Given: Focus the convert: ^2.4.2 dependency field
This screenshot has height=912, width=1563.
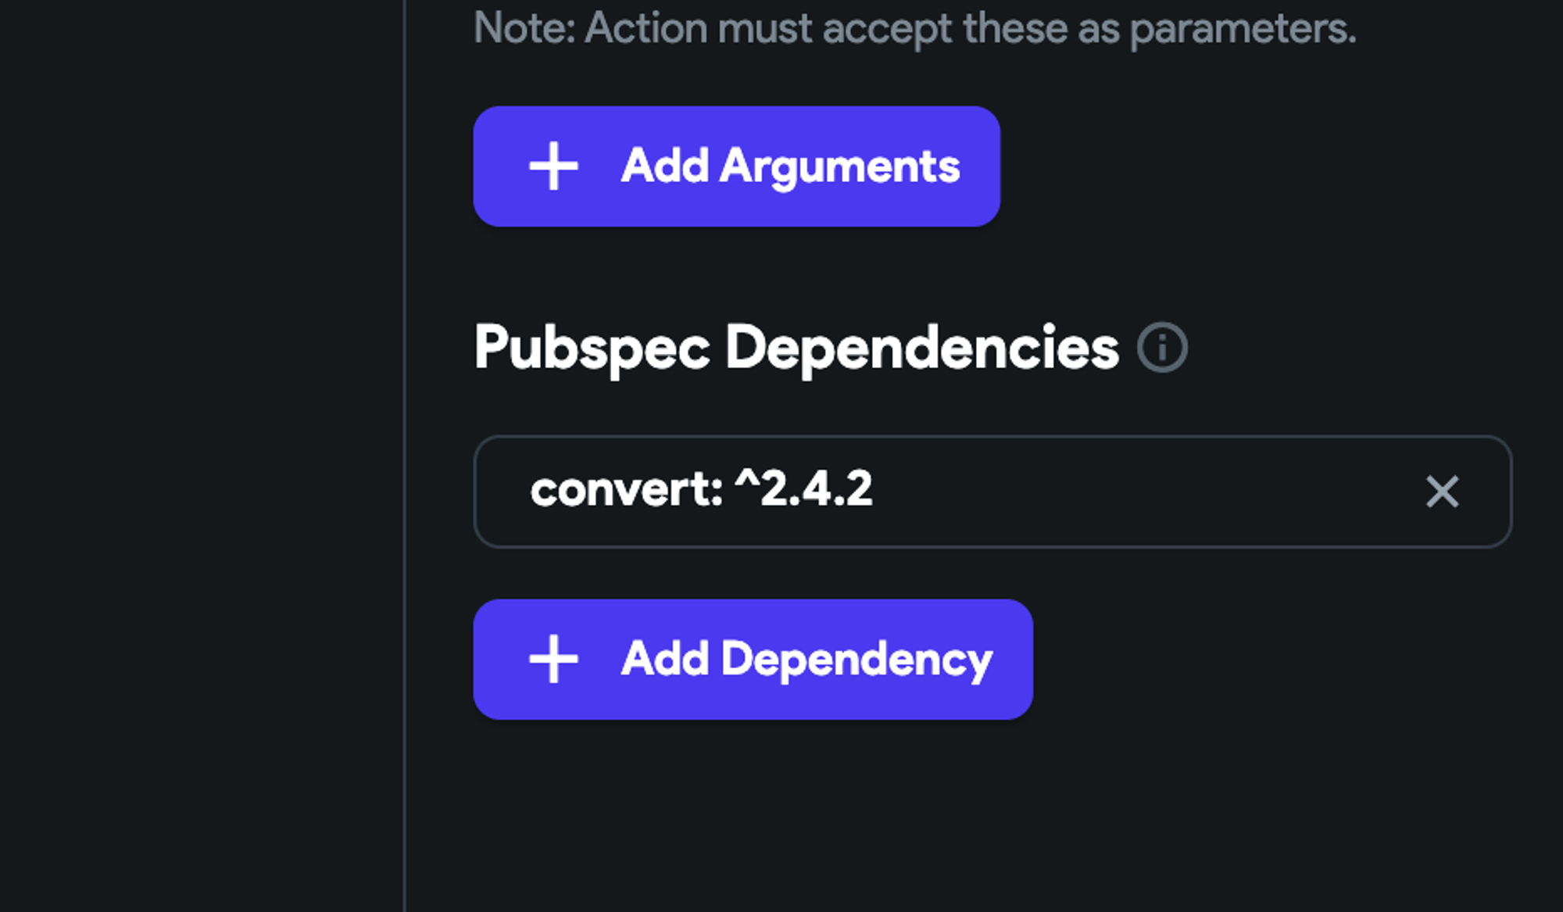Looking at the screenshot, I should 993,492.
